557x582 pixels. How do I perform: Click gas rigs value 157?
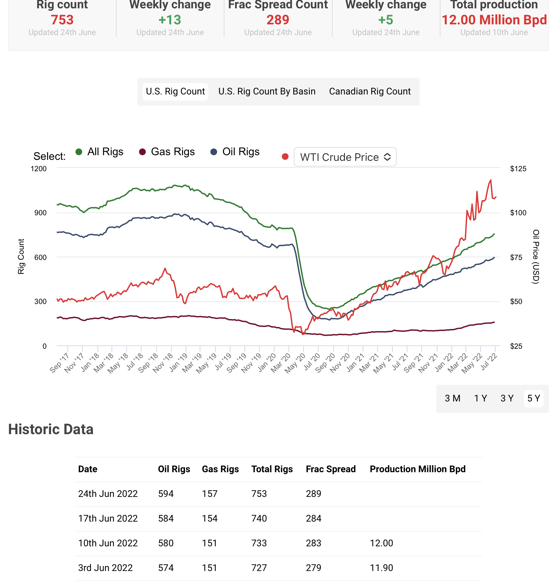tap(210, 494)
